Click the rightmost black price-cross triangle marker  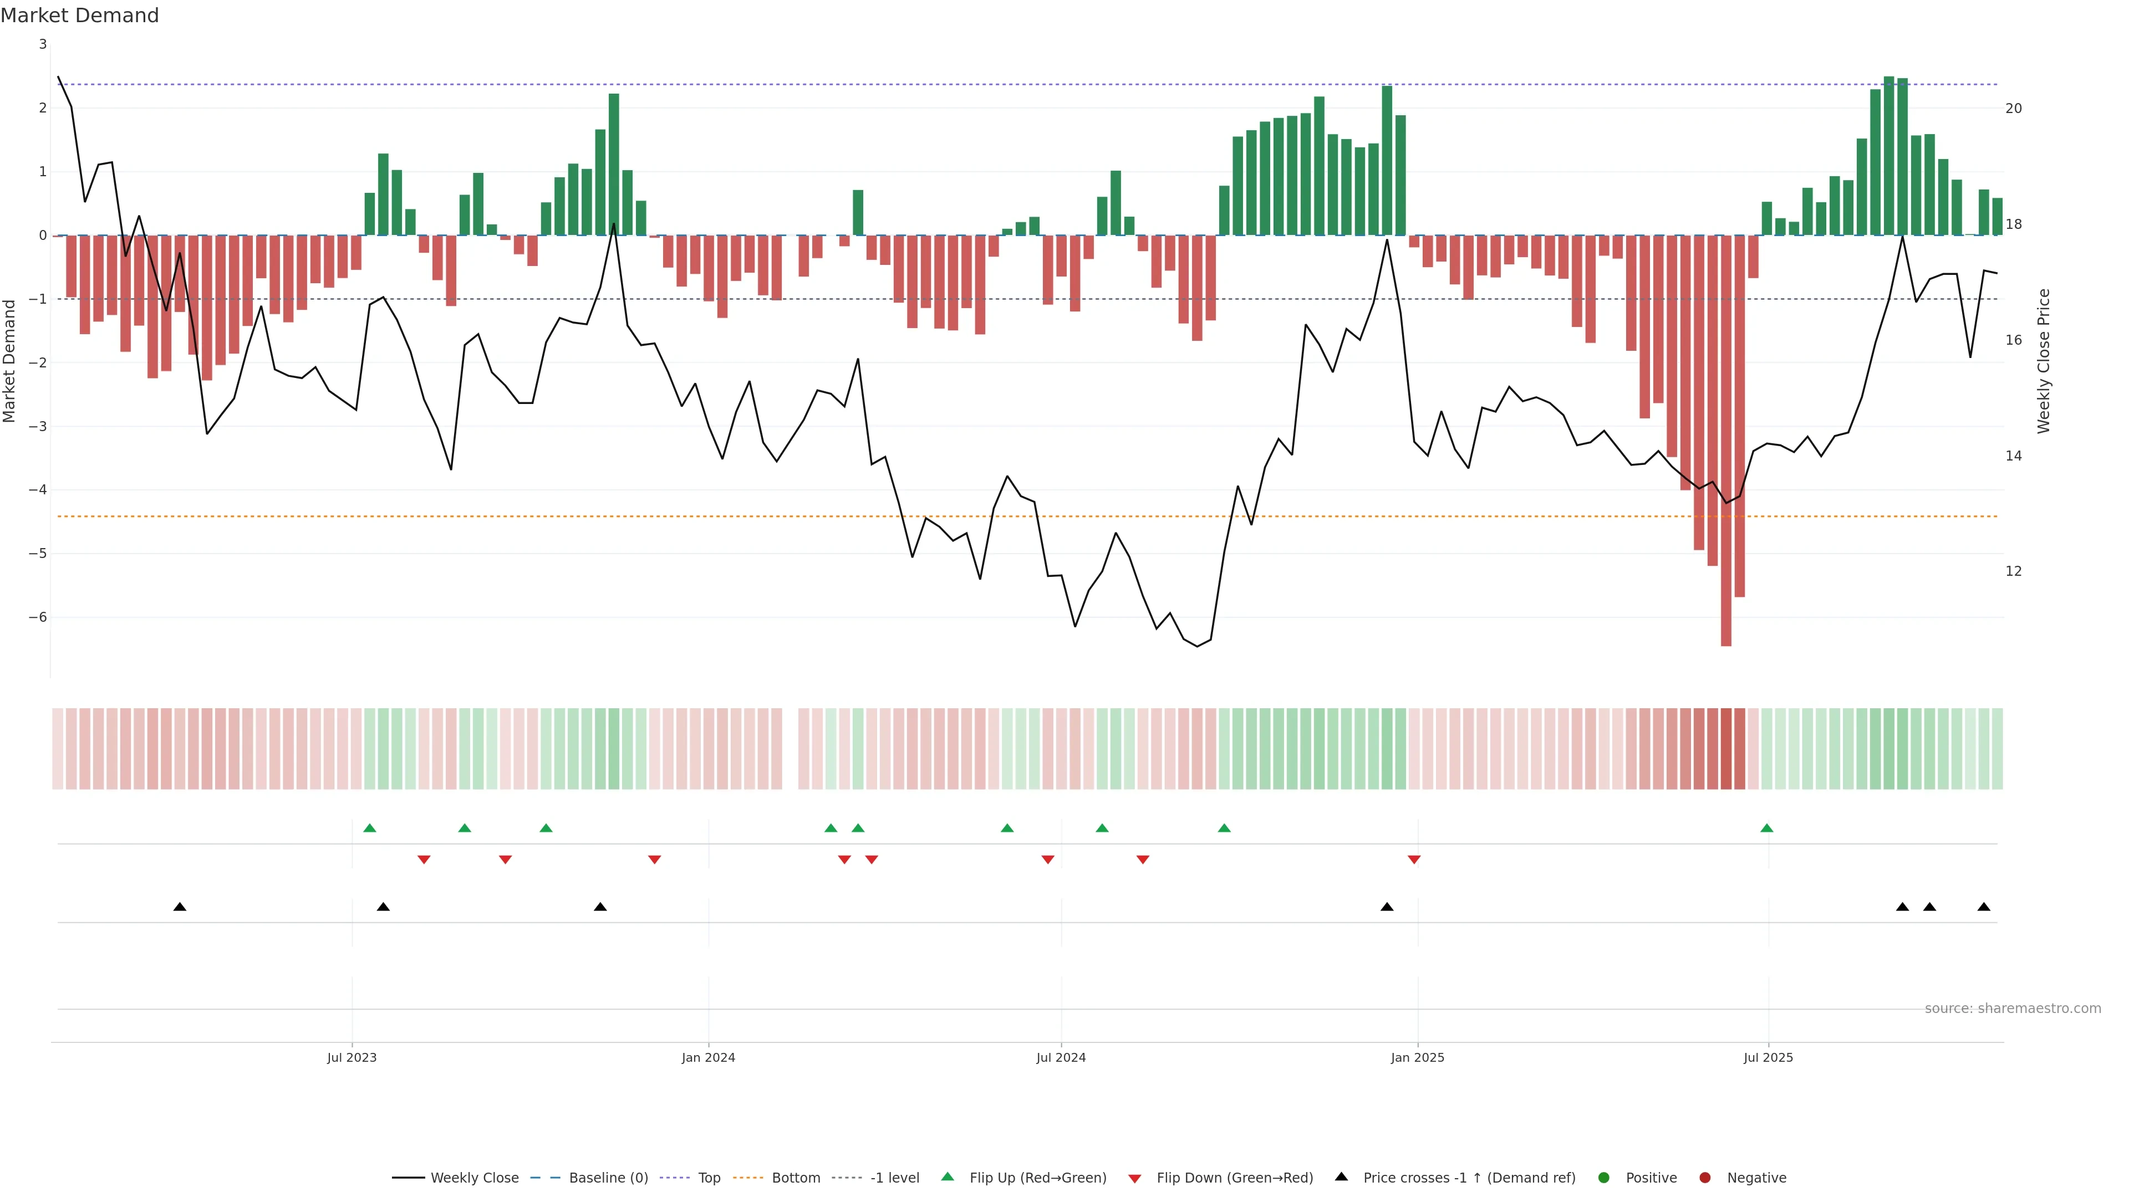click(1984, 907)
